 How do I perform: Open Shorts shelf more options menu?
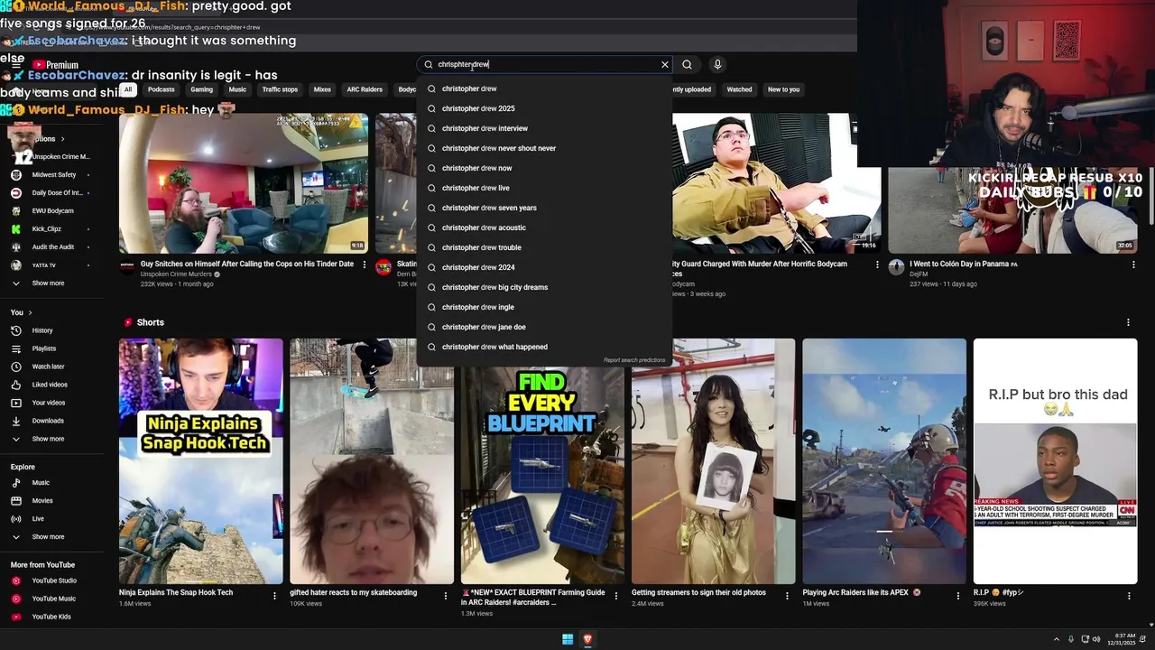click(x=1128, y=322)
